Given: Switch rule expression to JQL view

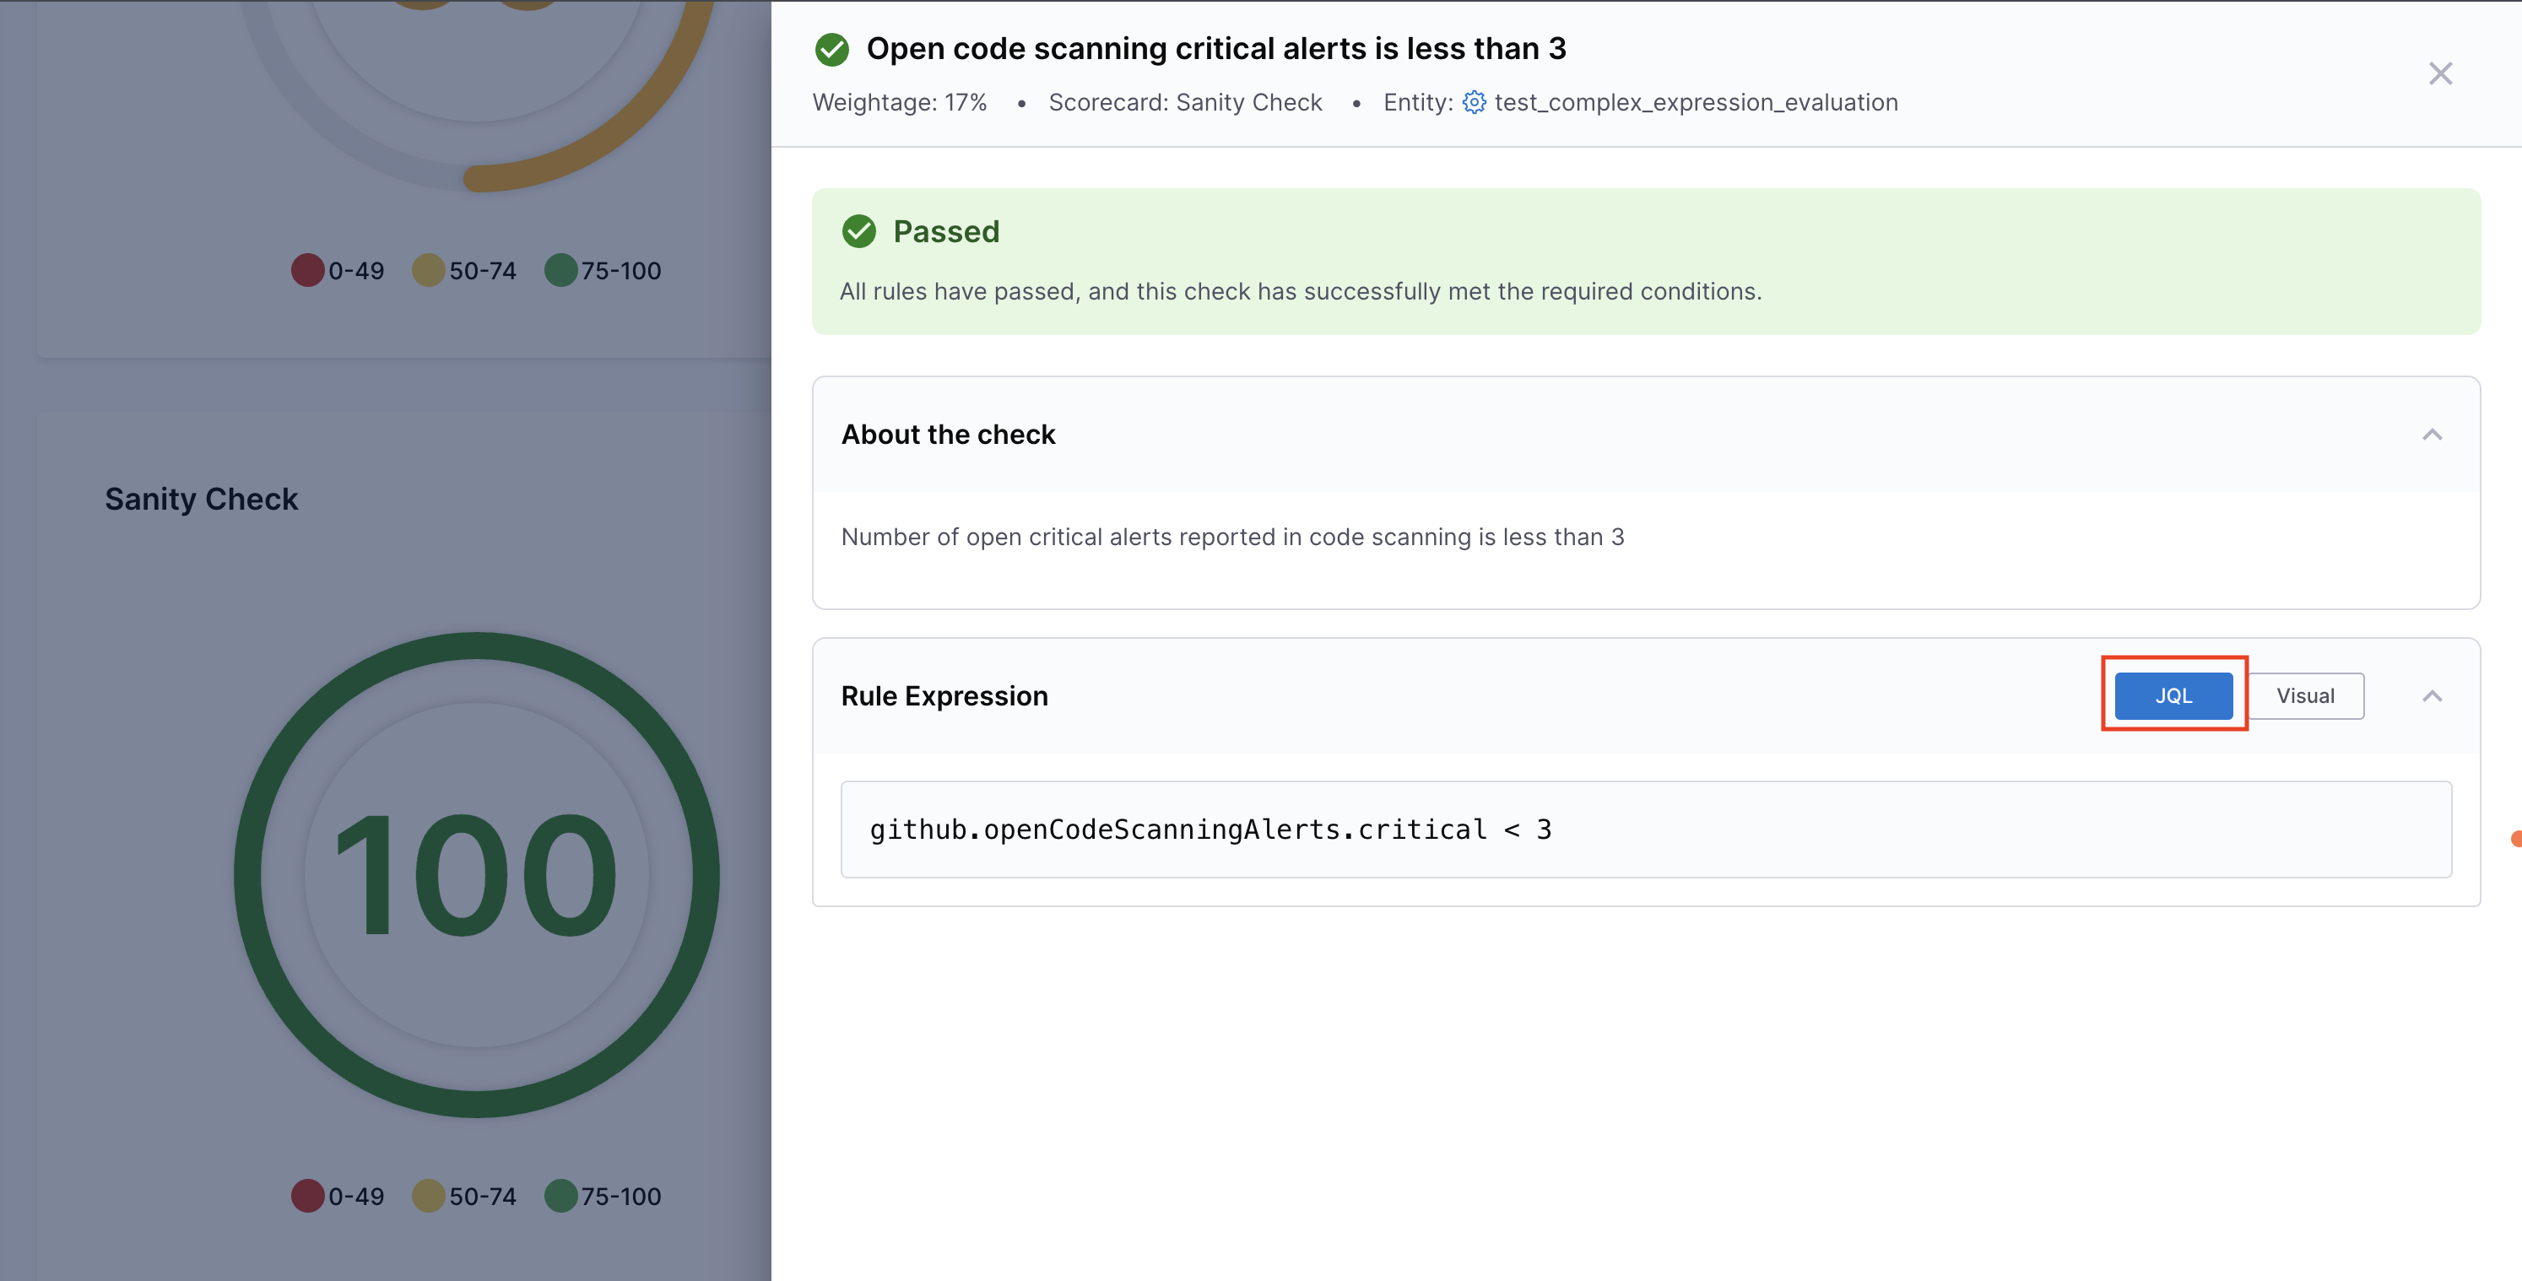Looking at the screenshot, I should point(2173,696).
